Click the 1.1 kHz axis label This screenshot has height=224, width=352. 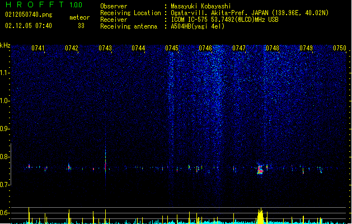pos(4,73)
